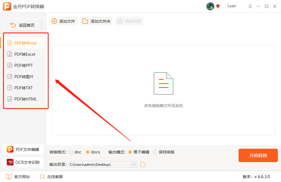Visit the 官方网站 link at bottom
Viewport: 281px width, 182px height.
[x=18, y=177]
